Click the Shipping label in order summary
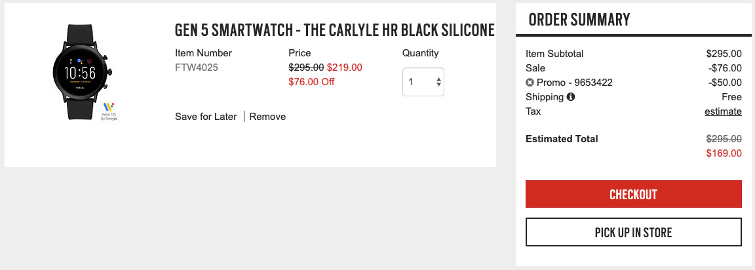 pos(544,97)
